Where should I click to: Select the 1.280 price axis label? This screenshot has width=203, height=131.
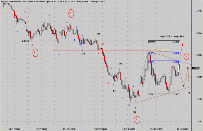coord(199,77)
